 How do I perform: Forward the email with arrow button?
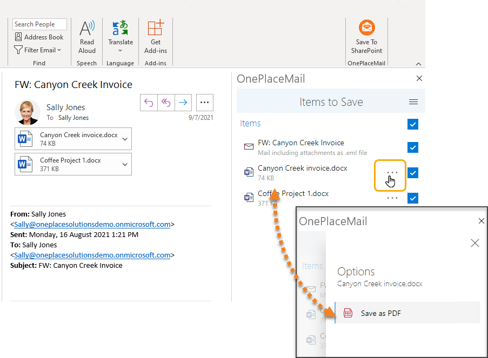click(x=183, y=102)
